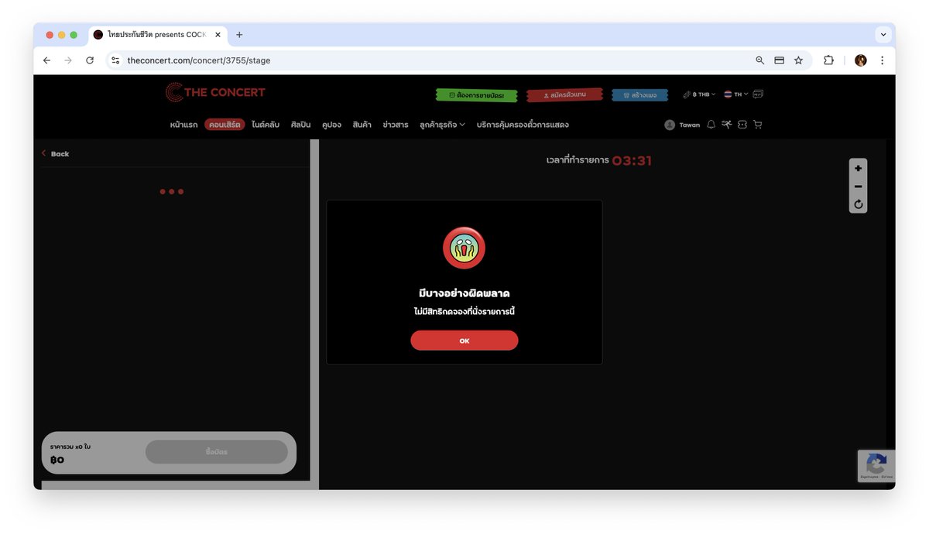Viewport: 929px width, 534px height.
Task: Click the browser back arrow
Action: (46, 60)
